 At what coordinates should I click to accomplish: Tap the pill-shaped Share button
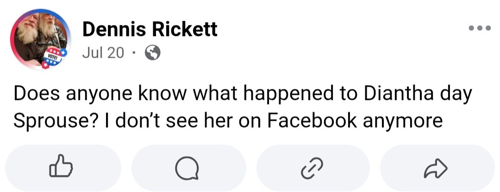point(437,168)
